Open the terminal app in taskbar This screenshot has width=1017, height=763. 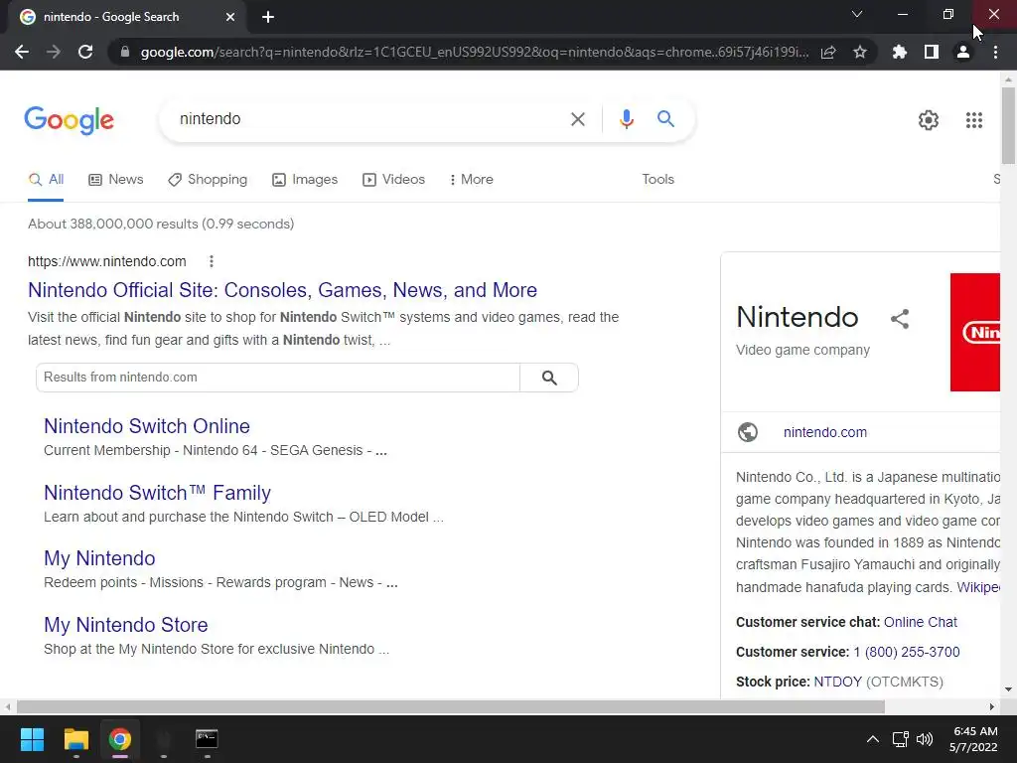pos(207,739)
